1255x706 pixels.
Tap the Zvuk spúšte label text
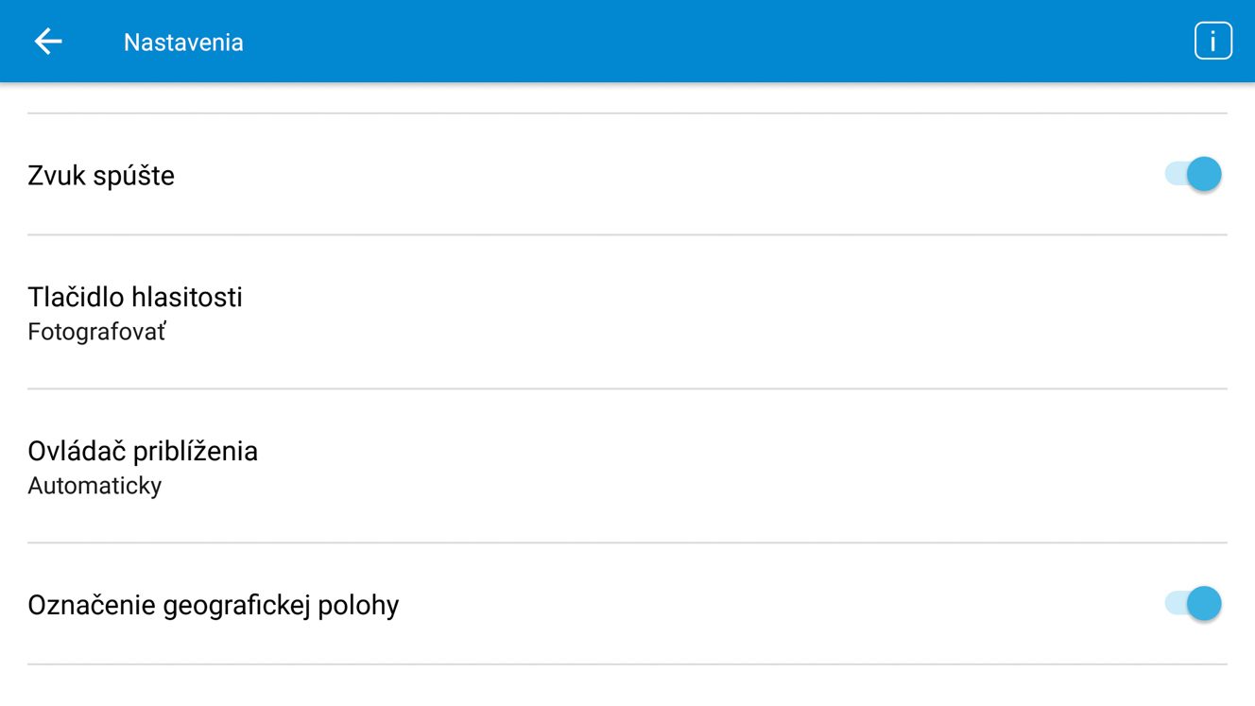101,176
